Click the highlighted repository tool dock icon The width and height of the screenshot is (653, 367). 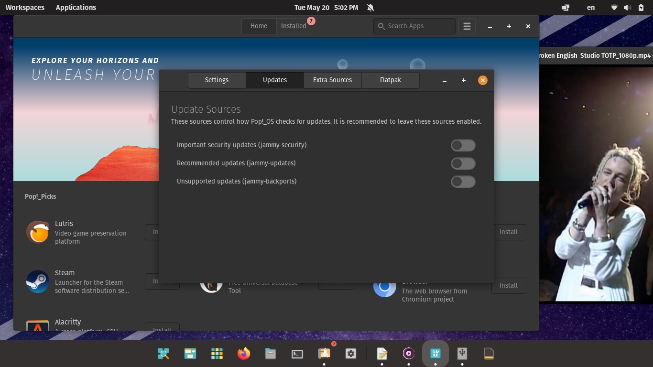click(x=435, y=354)
